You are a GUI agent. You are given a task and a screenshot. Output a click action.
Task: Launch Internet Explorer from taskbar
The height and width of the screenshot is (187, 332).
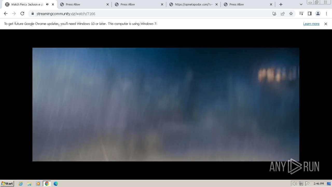point(20,184)
